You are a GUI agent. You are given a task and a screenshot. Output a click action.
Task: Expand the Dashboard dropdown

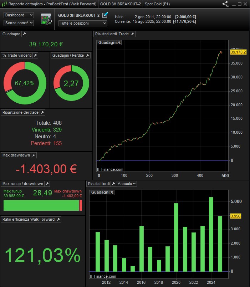19,15
